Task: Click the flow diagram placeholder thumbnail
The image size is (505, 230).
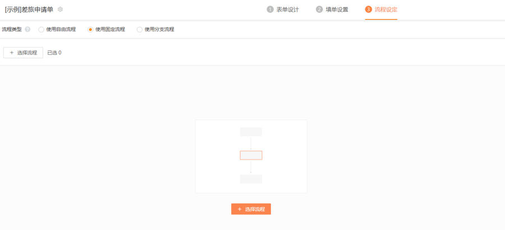Action: coord(251,157)
